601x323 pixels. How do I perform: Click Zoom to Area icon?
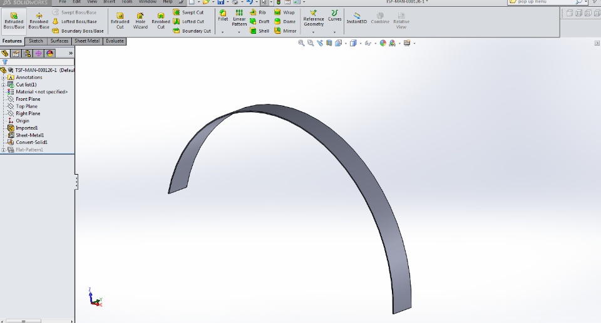[311, 43]
